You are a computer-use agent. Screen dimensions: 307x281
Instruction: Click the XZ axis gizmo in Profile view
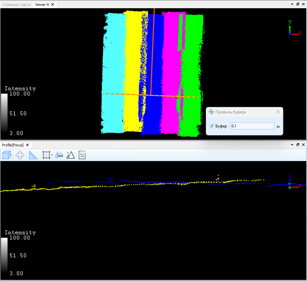294,182
